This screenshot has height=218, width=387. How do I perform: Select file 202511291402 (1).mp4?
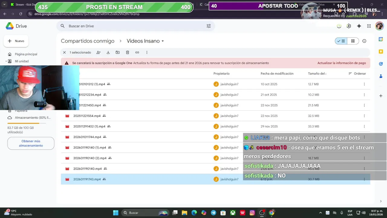[x=89, y=126]
